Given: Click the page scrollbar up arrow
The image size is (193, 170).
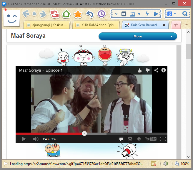Looking at the screenshot, I should pyautogui.click(x=188, y=32).
